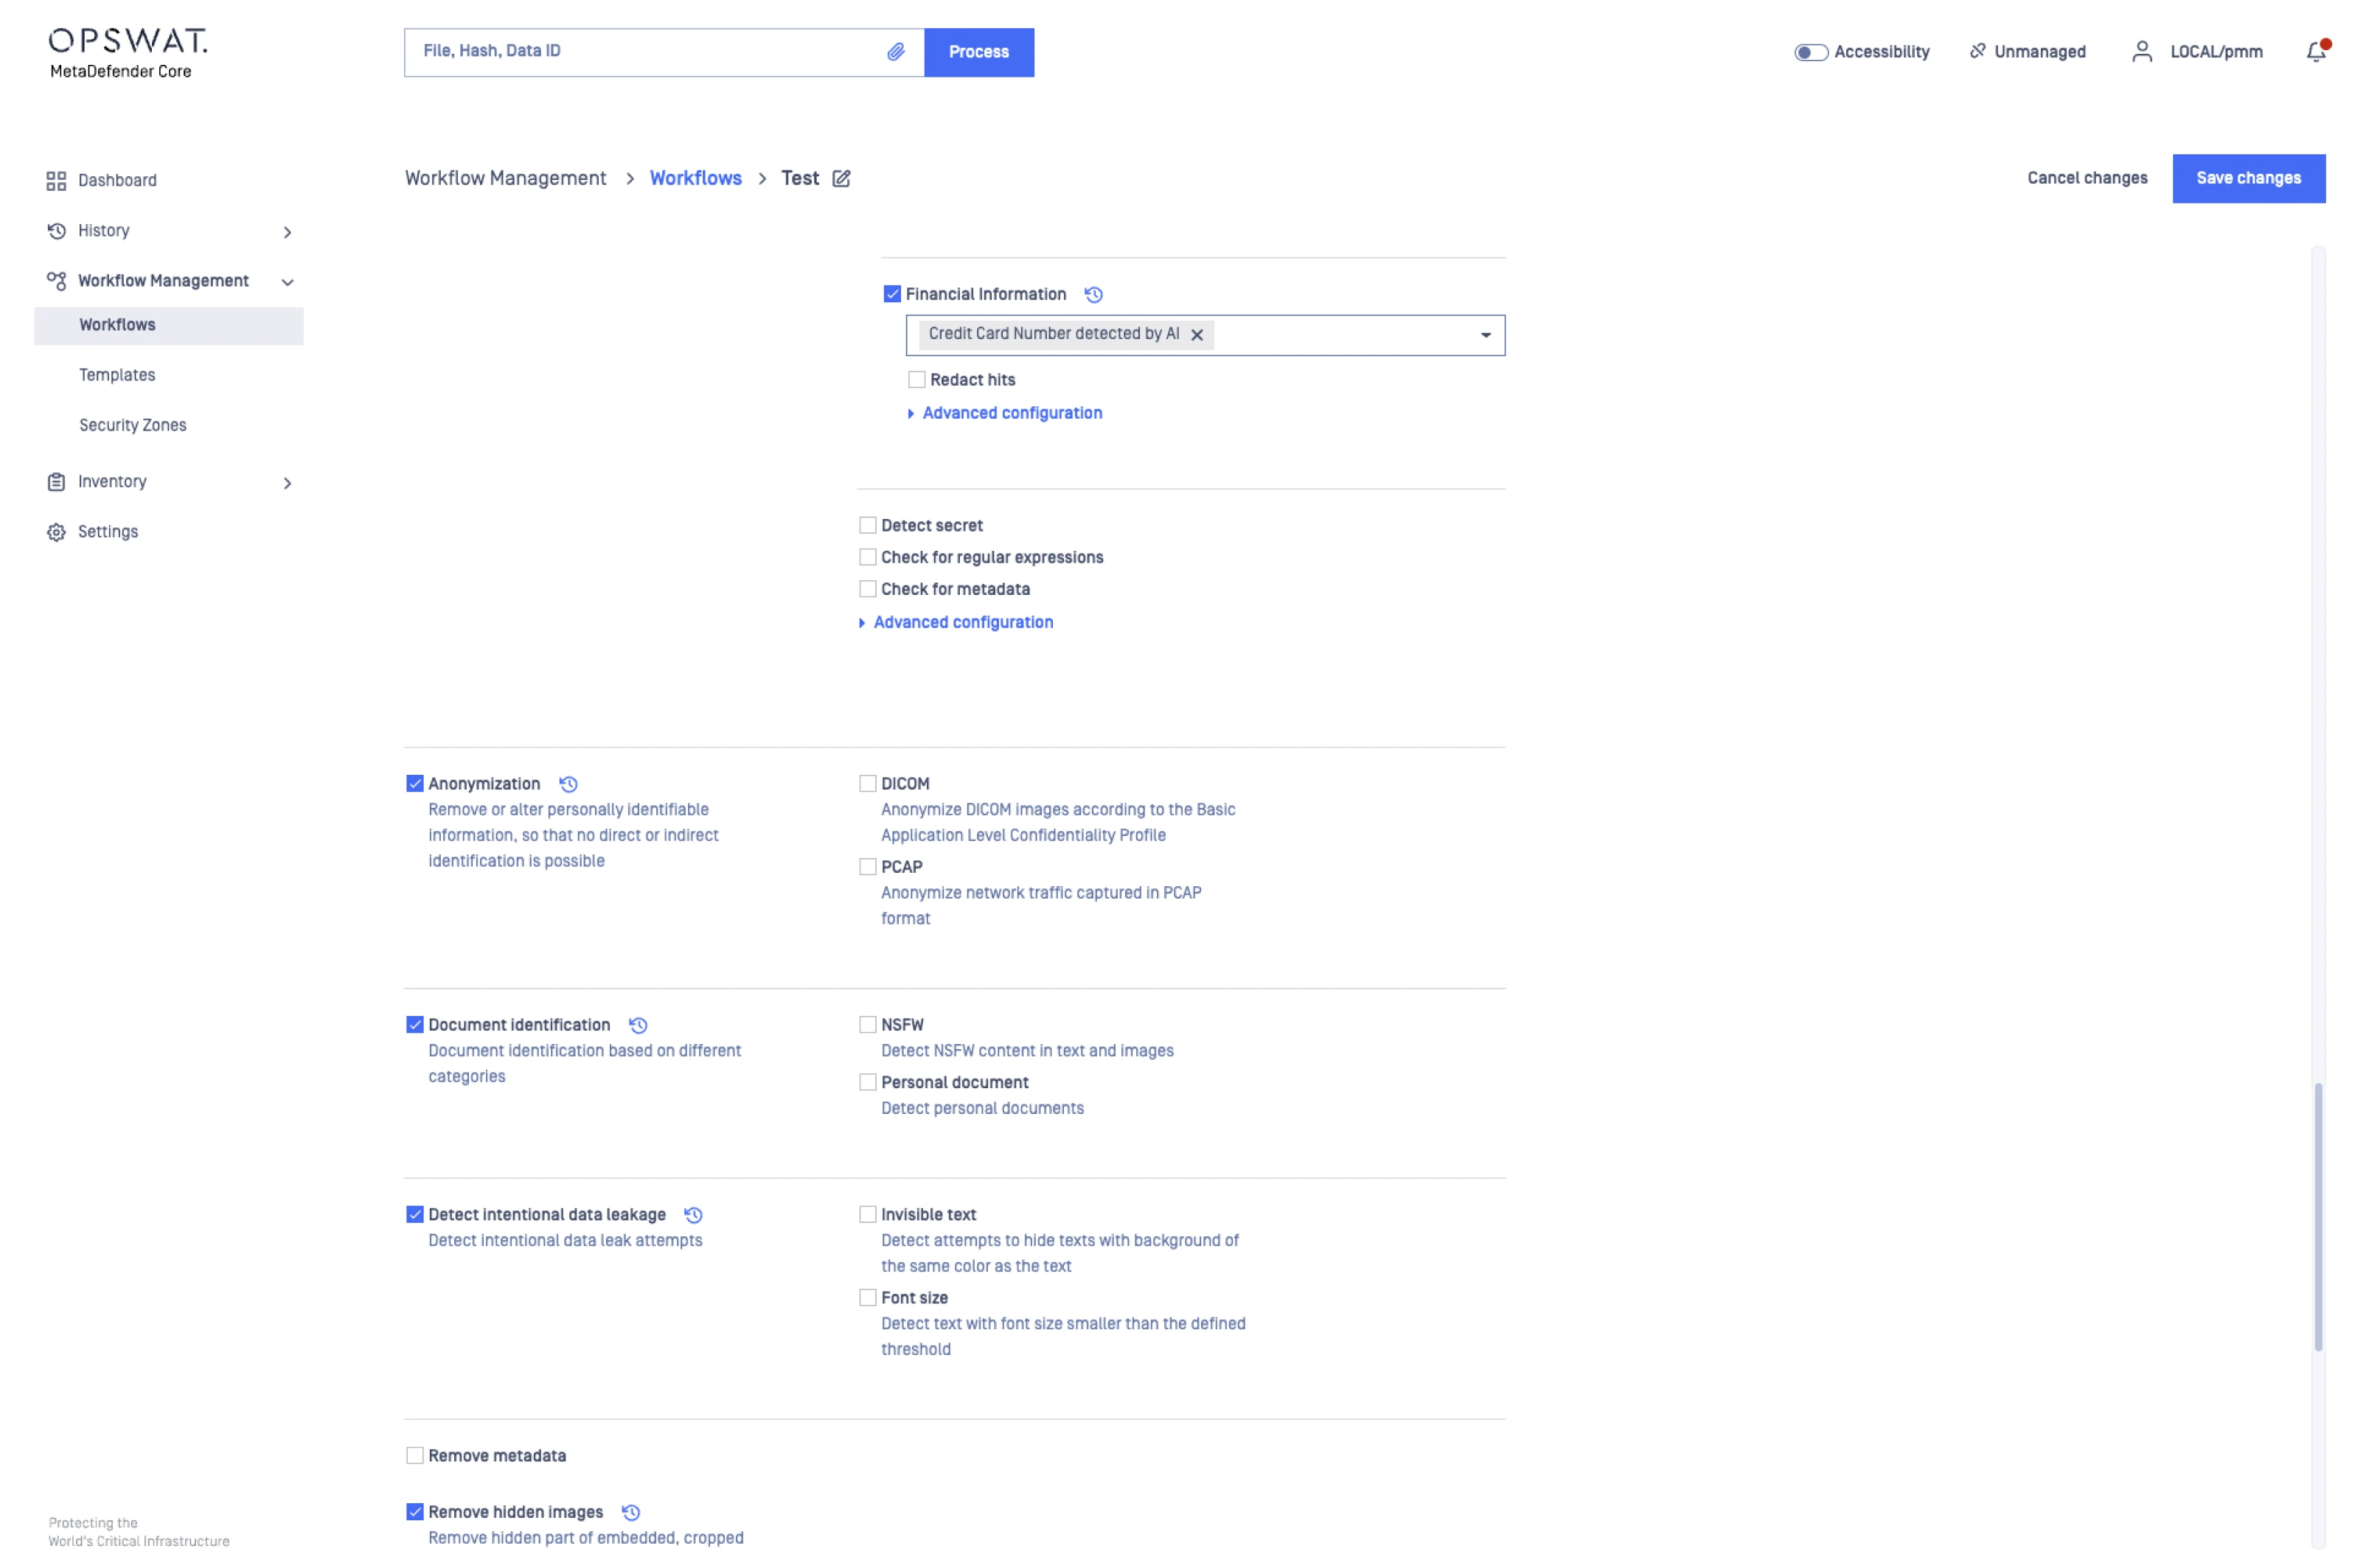The image size is (2380, 1557).
Task: Go to Security Zones in sidebar
Action: pyautogui.click(x=133, y=425)
